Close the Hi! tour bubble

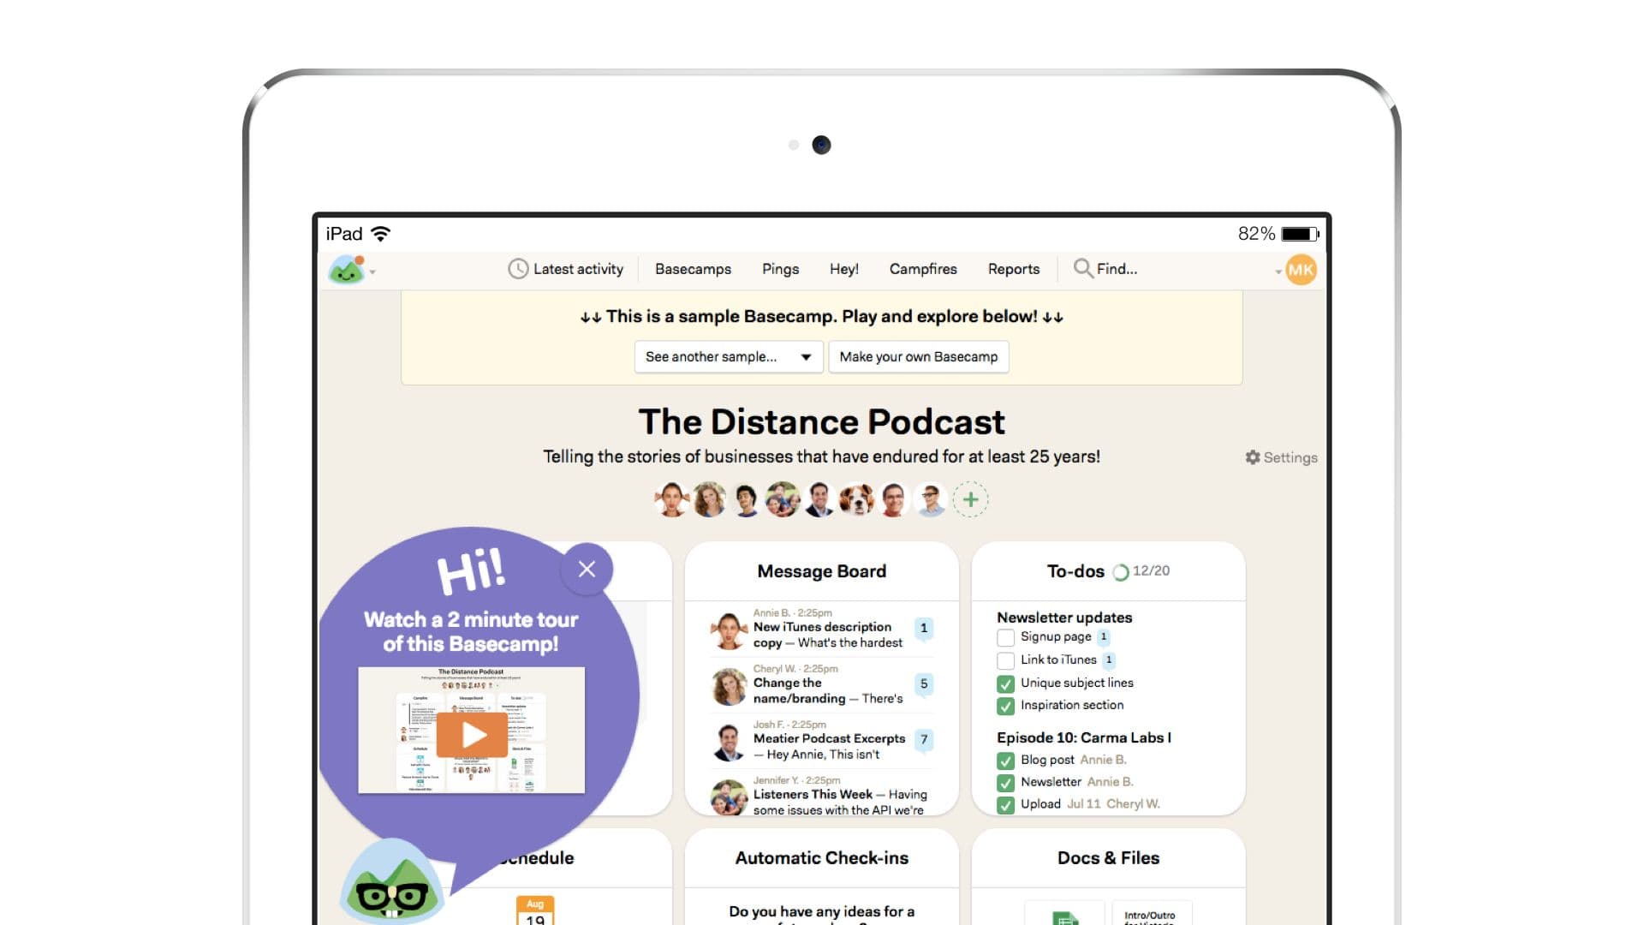coord(587,569)
